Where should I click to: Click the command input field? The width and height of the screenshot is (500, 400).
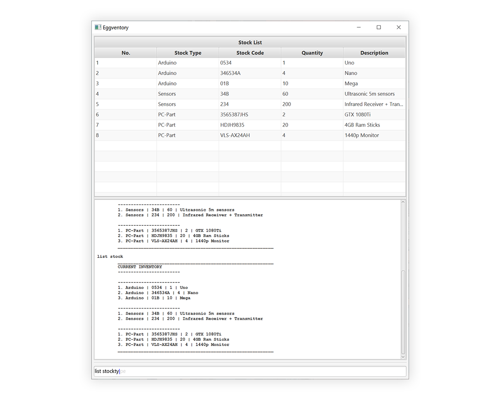pyautogui.click(x=250, y=371)
